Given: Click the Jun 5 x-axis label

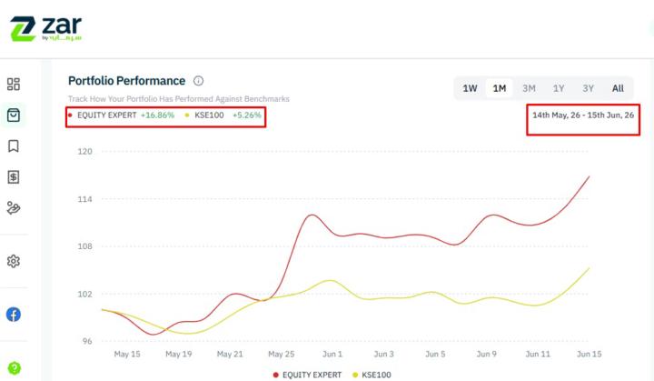Looking at the screenshot, I should [x=435, y=354].
